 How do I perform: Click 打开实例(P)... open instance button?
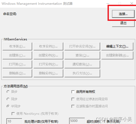click(48, 64)
